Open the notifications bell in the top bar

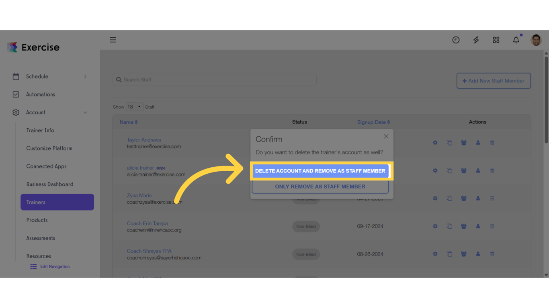516,40
